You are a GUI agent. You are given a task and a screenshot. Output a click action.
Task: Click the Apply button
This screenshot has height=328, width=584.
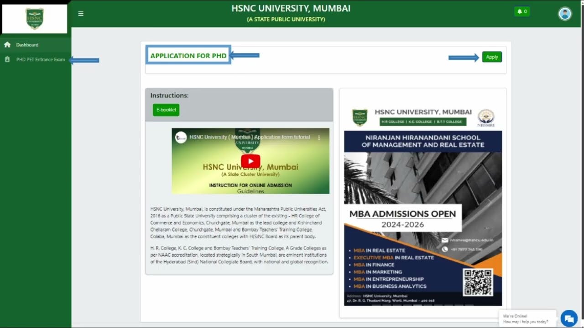point(492,57)
